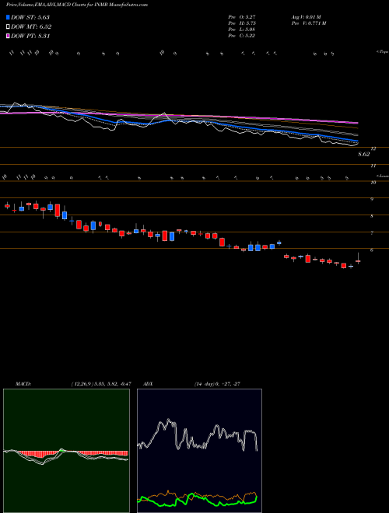The image size is (389, 513).
Task: Select the 'DOW MT: 6.52' legend text
Action: [x=31, y=27]
